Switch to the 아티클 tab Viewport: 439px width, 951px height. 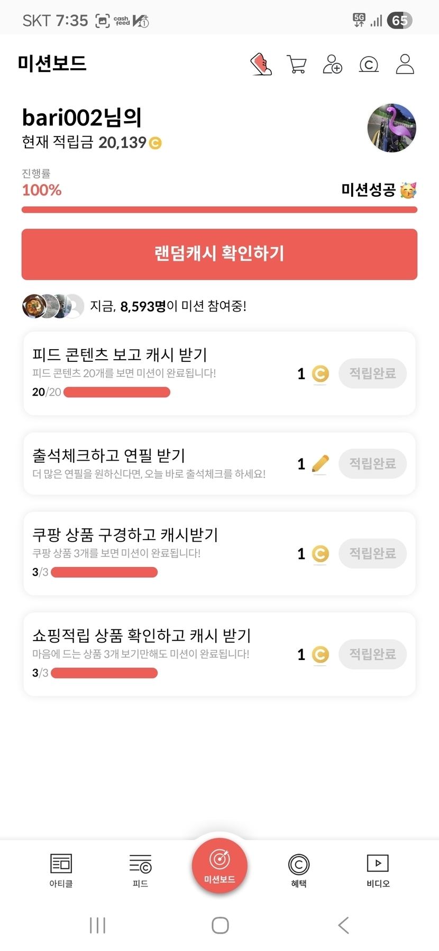pyautogui.click(x=61, y=870)
